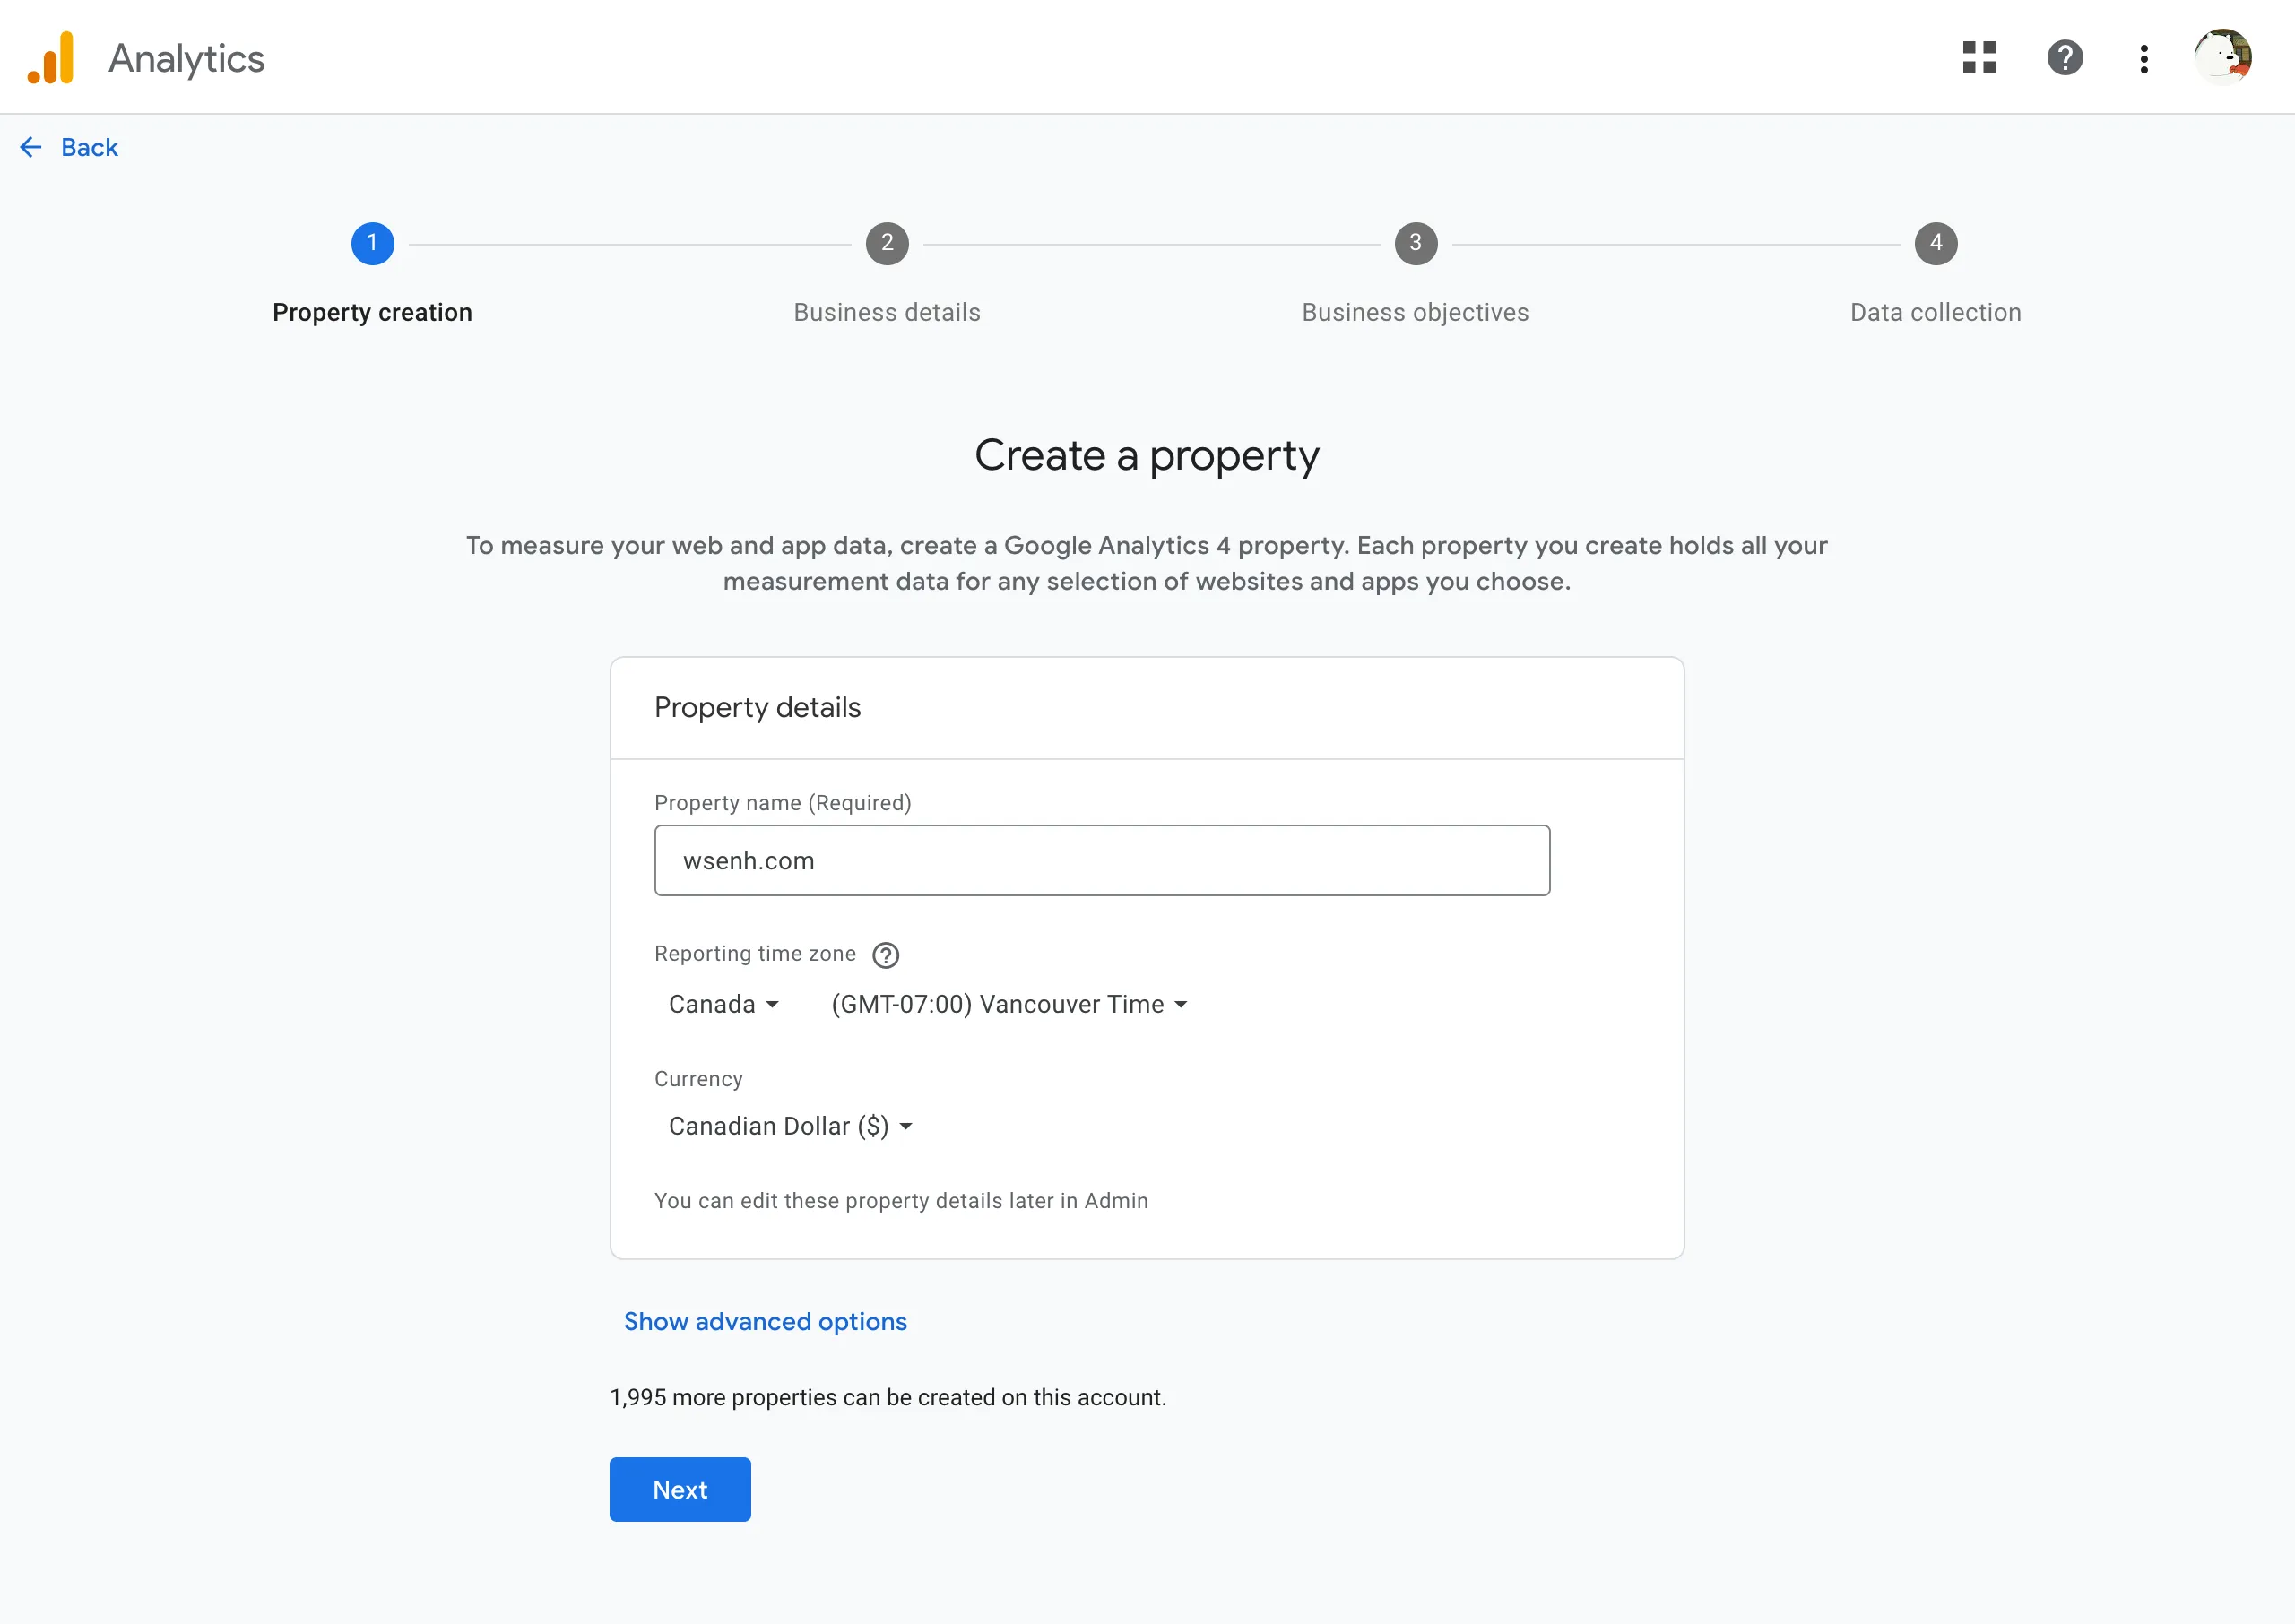Click the Property name input field
The height and width of the screenshot is (1624, 2295).
click(x=1102, y=860)
